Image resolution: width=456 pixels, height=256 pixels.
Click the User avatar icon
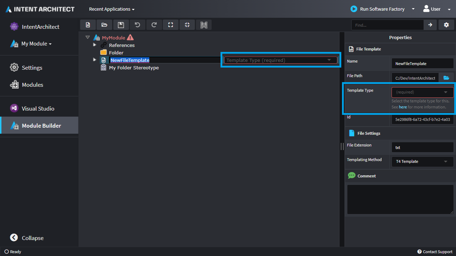click(426, 9)
